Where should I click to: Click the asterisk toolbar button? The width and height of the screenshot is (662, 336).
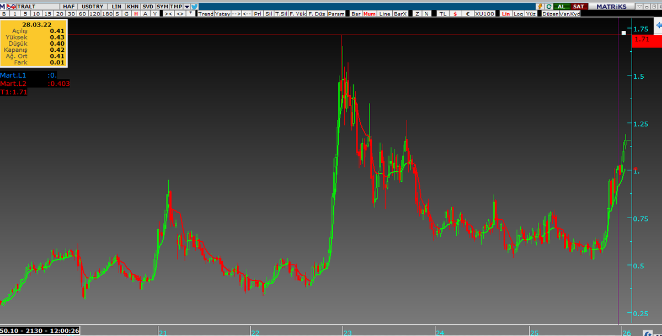tap(191, 13)
